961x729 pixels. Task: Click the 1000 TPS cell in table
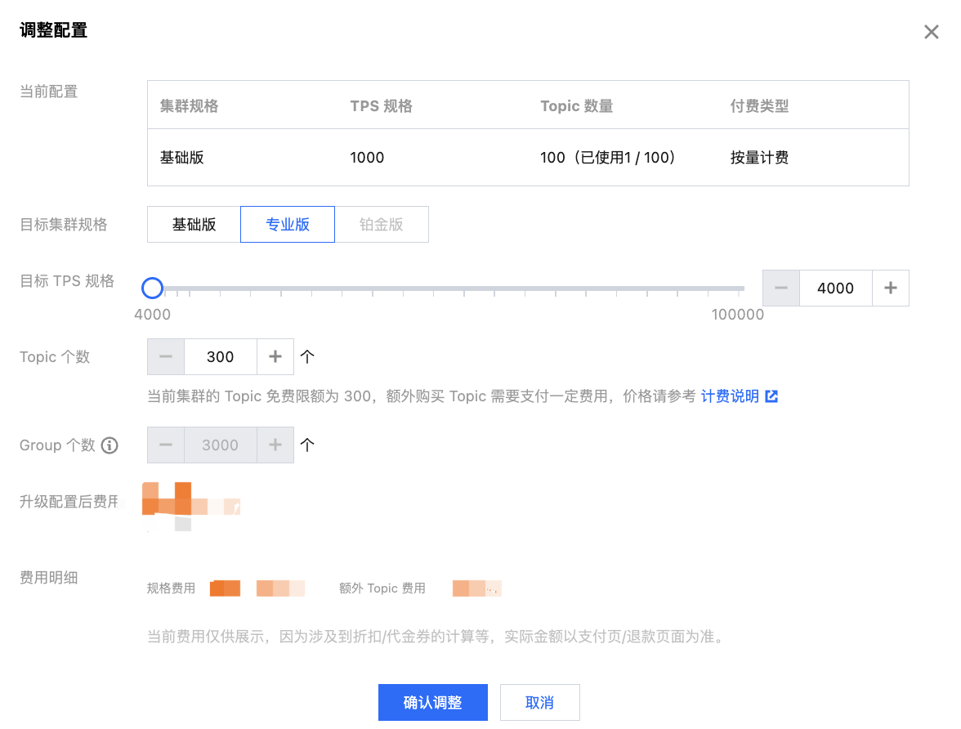(x=367, y=158)
